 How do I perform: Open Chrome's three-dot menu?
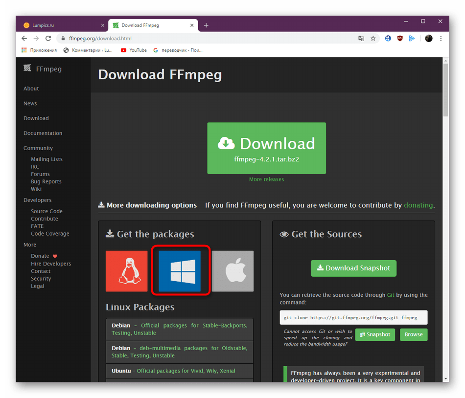(x=441, y=38)
